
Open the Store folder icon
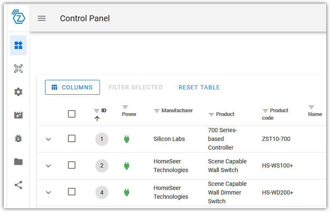18,162
